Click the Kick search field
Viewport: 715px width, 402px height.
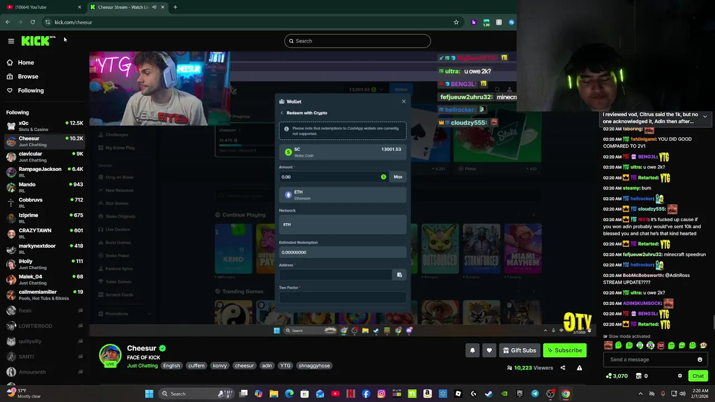(357, 41)
